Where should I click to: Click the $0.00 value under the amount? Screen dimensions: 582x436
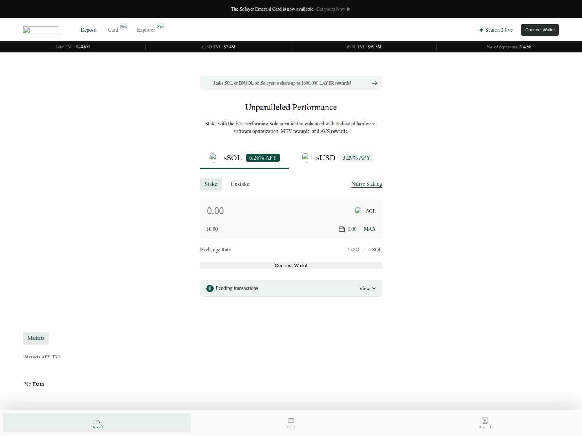coord(212,229)
